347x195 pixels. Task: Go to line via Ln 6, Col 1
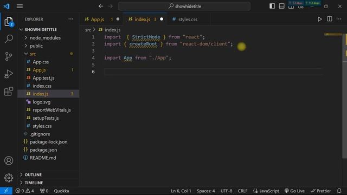point(181,191)
